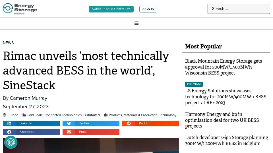
Task: Share article via LinkedIn button
Action: pyautogui.click(x=31, y=124)
